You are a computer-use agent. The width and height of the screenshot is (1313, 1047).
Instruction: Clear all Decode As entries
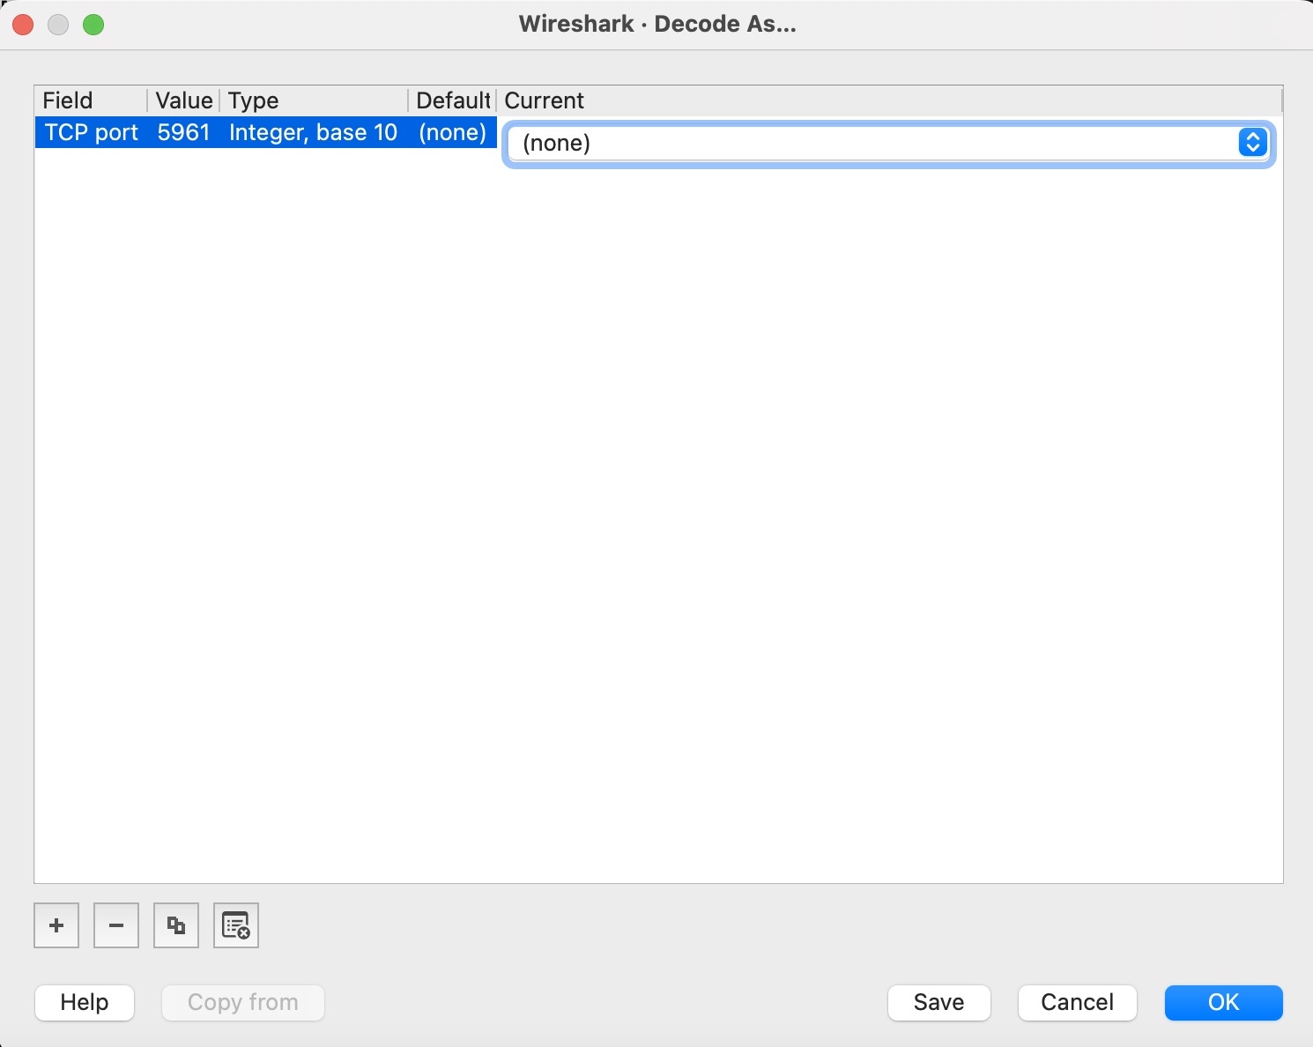tap(236, 925)
